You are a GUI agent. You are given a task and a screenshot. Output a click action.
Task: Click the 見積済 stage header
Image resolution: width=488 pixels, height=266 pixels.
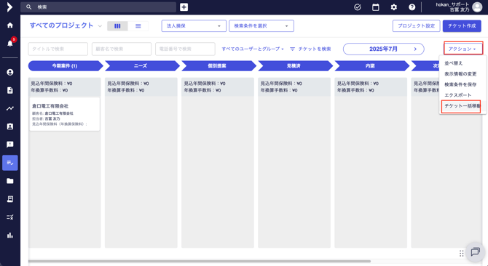[x=295, y=66]
